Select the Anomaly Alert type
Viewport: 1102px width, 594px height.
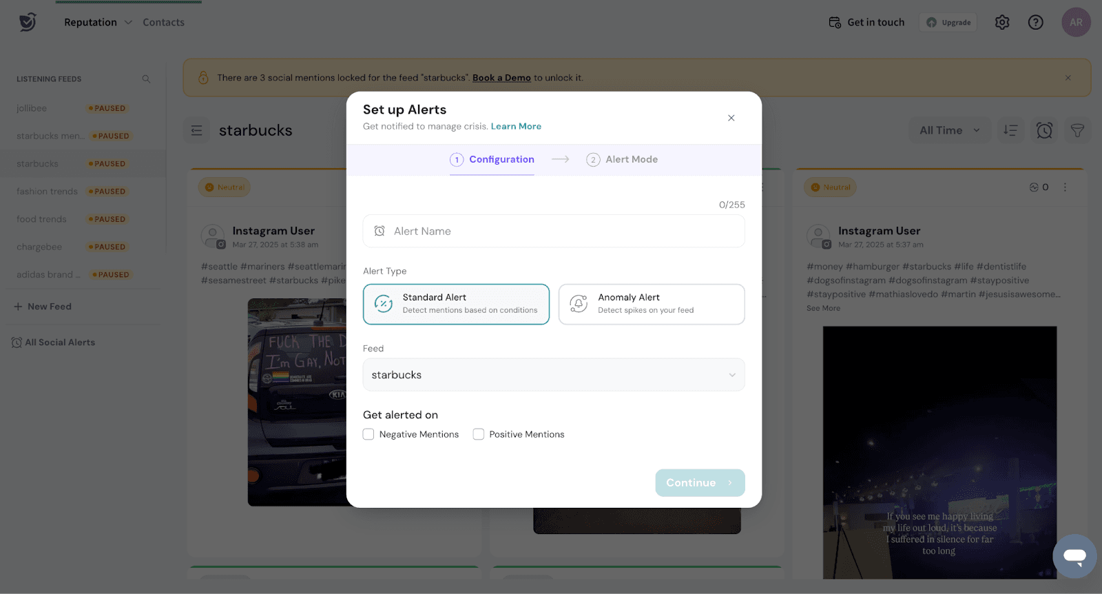651,304
